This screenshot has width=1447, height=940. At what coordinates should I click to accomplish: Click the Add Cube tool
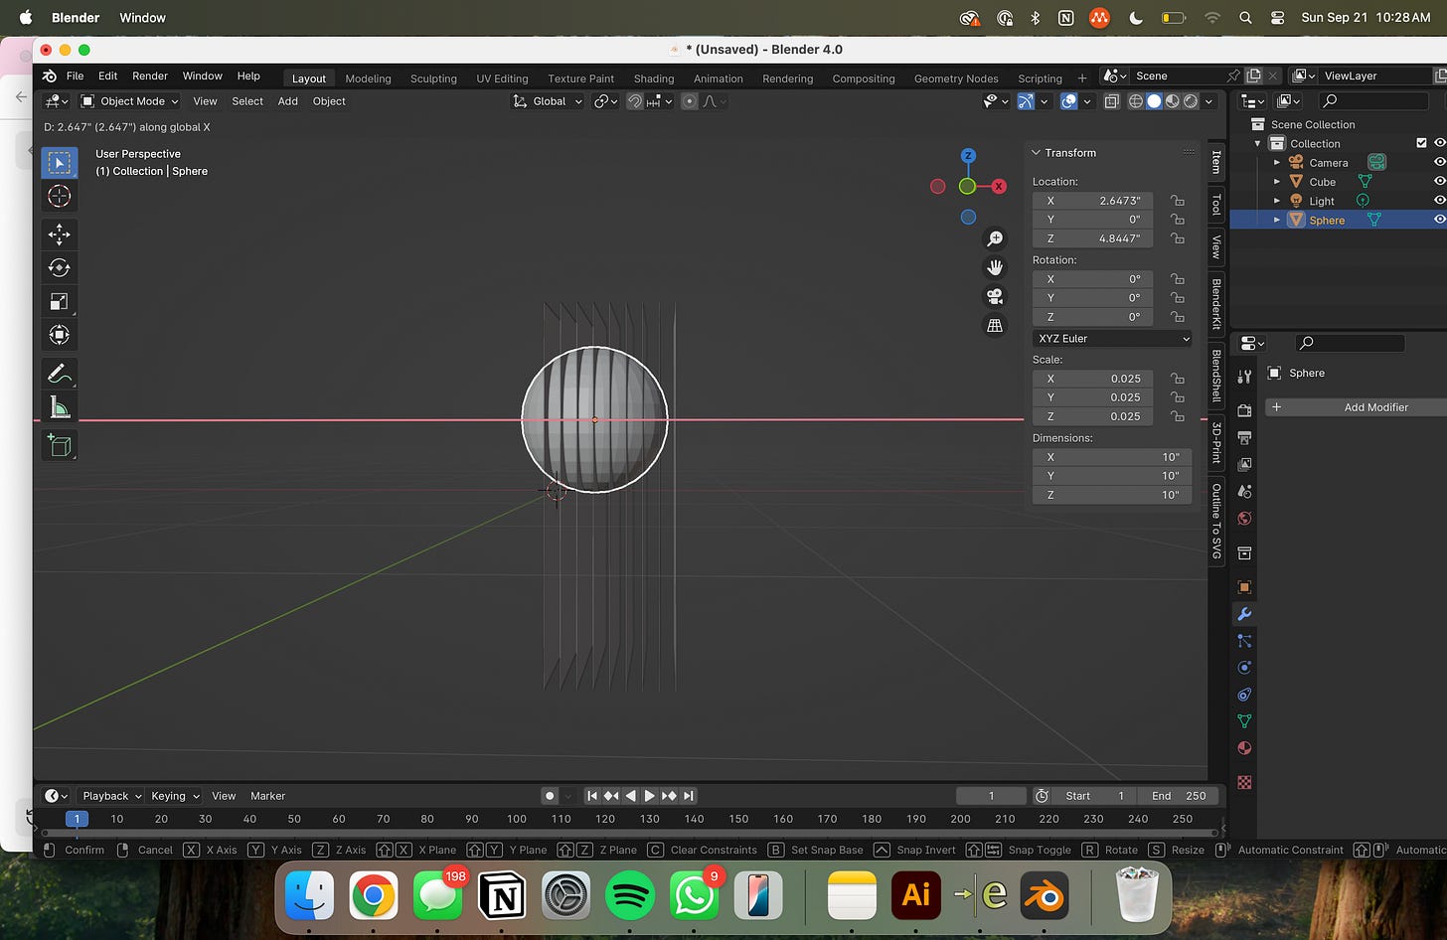pos(59,446)
